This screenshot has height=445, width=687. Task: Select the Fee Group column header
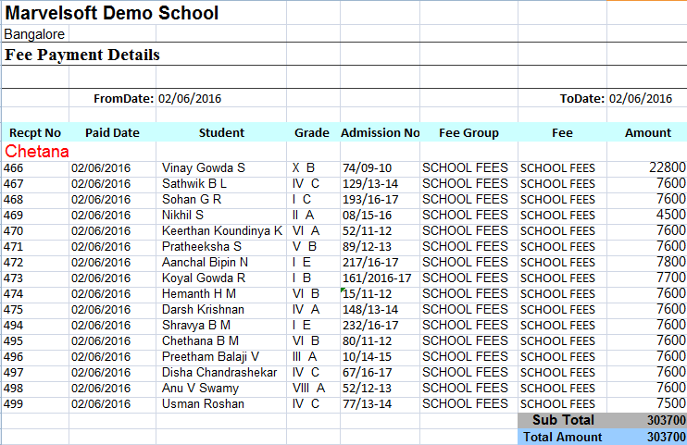coord(468,132)
